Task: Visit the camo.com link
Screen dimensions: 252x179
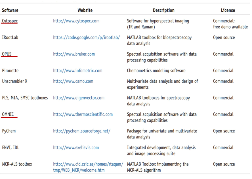Action: click(73, 81)
